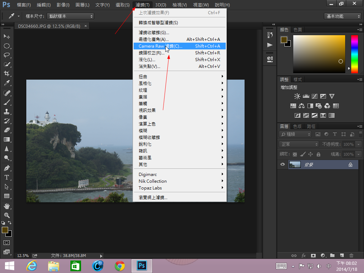Viewport: 364px width, 273px height.
Task: Select the Sharpen tool
Action: 7,149
